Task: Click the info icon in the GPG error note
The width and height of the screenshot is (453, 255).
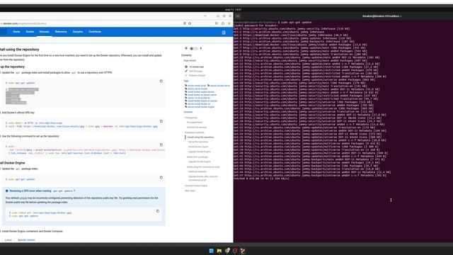Action: click(x=7, y=191)
